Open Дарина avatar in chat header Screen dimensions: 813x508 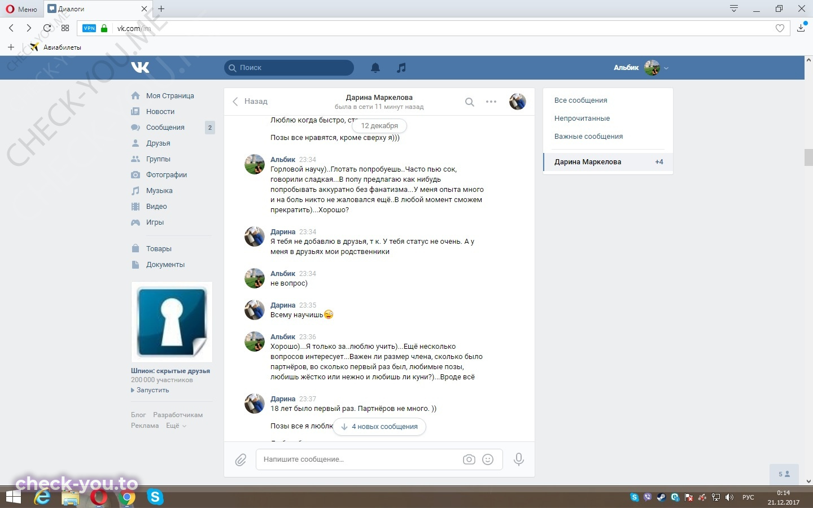518,102
